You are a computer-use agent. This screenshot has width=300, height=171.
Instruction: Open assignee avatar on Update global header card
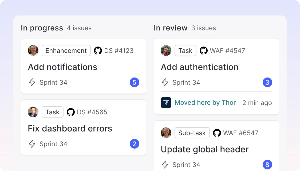(166, 133)
